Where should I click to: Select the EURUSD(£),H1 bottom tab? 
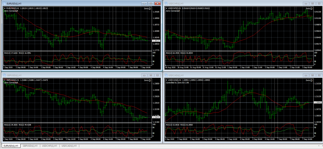pyautogui.click(x=11, y=146)
